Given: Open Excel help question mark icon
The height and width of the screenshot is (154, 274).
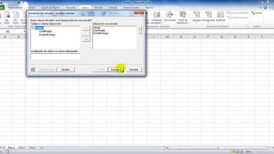Looking at the screenshot, I should [x=265, y=8].
